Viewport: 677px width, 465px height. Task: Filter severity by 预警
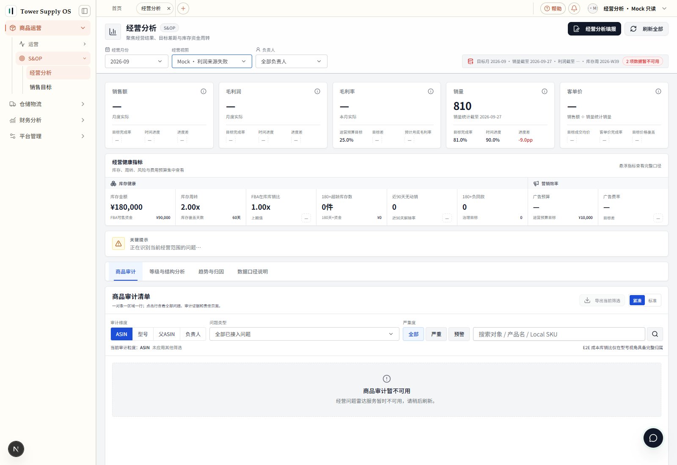[459, 334]
